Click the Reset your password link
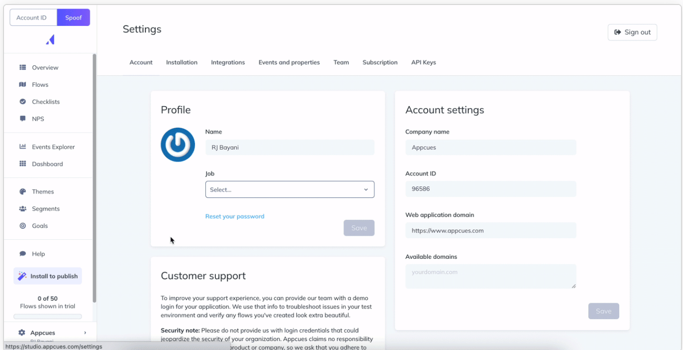Viewport: 683px width, 350px height. [x=235, y=216]
